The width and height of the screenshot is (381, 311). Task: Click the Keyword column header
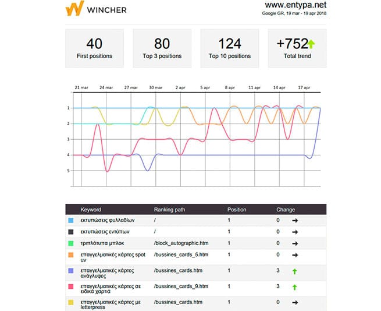91,210
